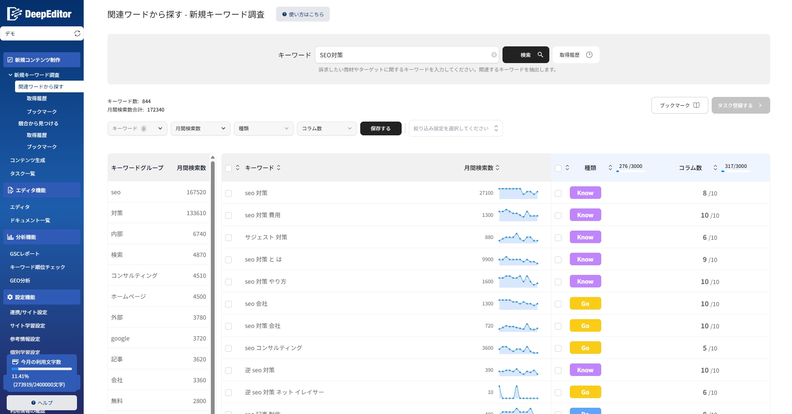The height and width of the screenshot is (414, 792).
Task: Open the コラム数 dropdown
Action: point(326,128)
